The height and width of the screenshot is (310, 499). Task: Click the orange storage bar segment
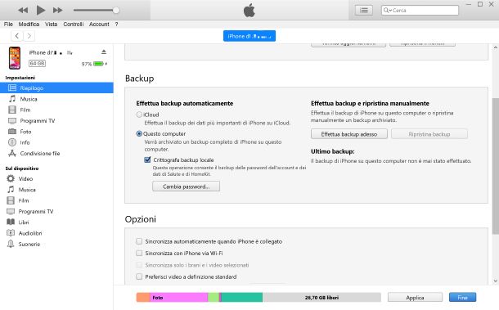143,298
